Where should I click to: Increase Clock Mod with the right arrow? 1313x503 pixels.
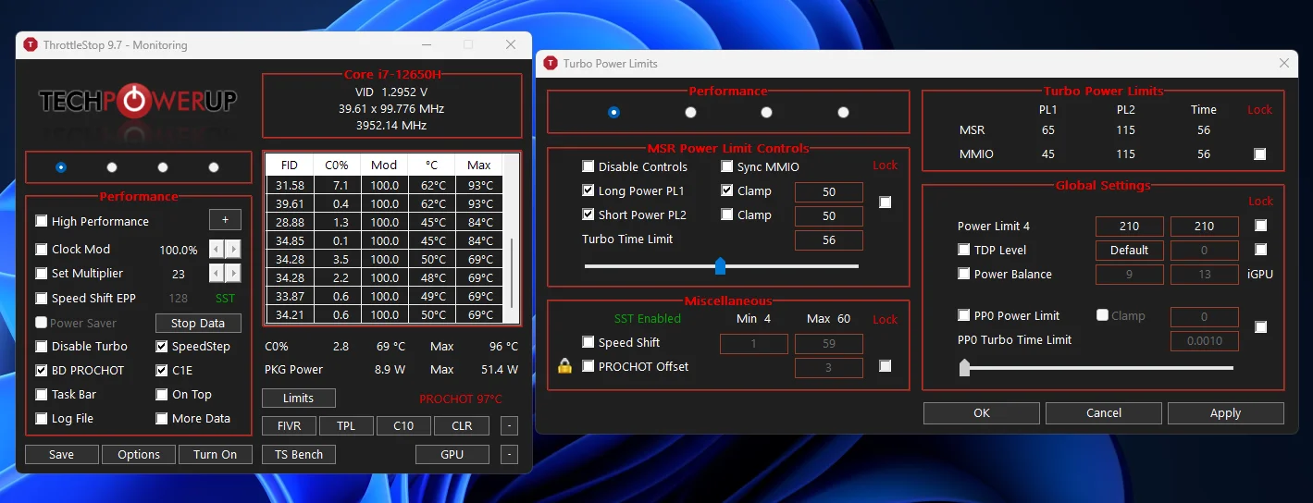(233, 250)
